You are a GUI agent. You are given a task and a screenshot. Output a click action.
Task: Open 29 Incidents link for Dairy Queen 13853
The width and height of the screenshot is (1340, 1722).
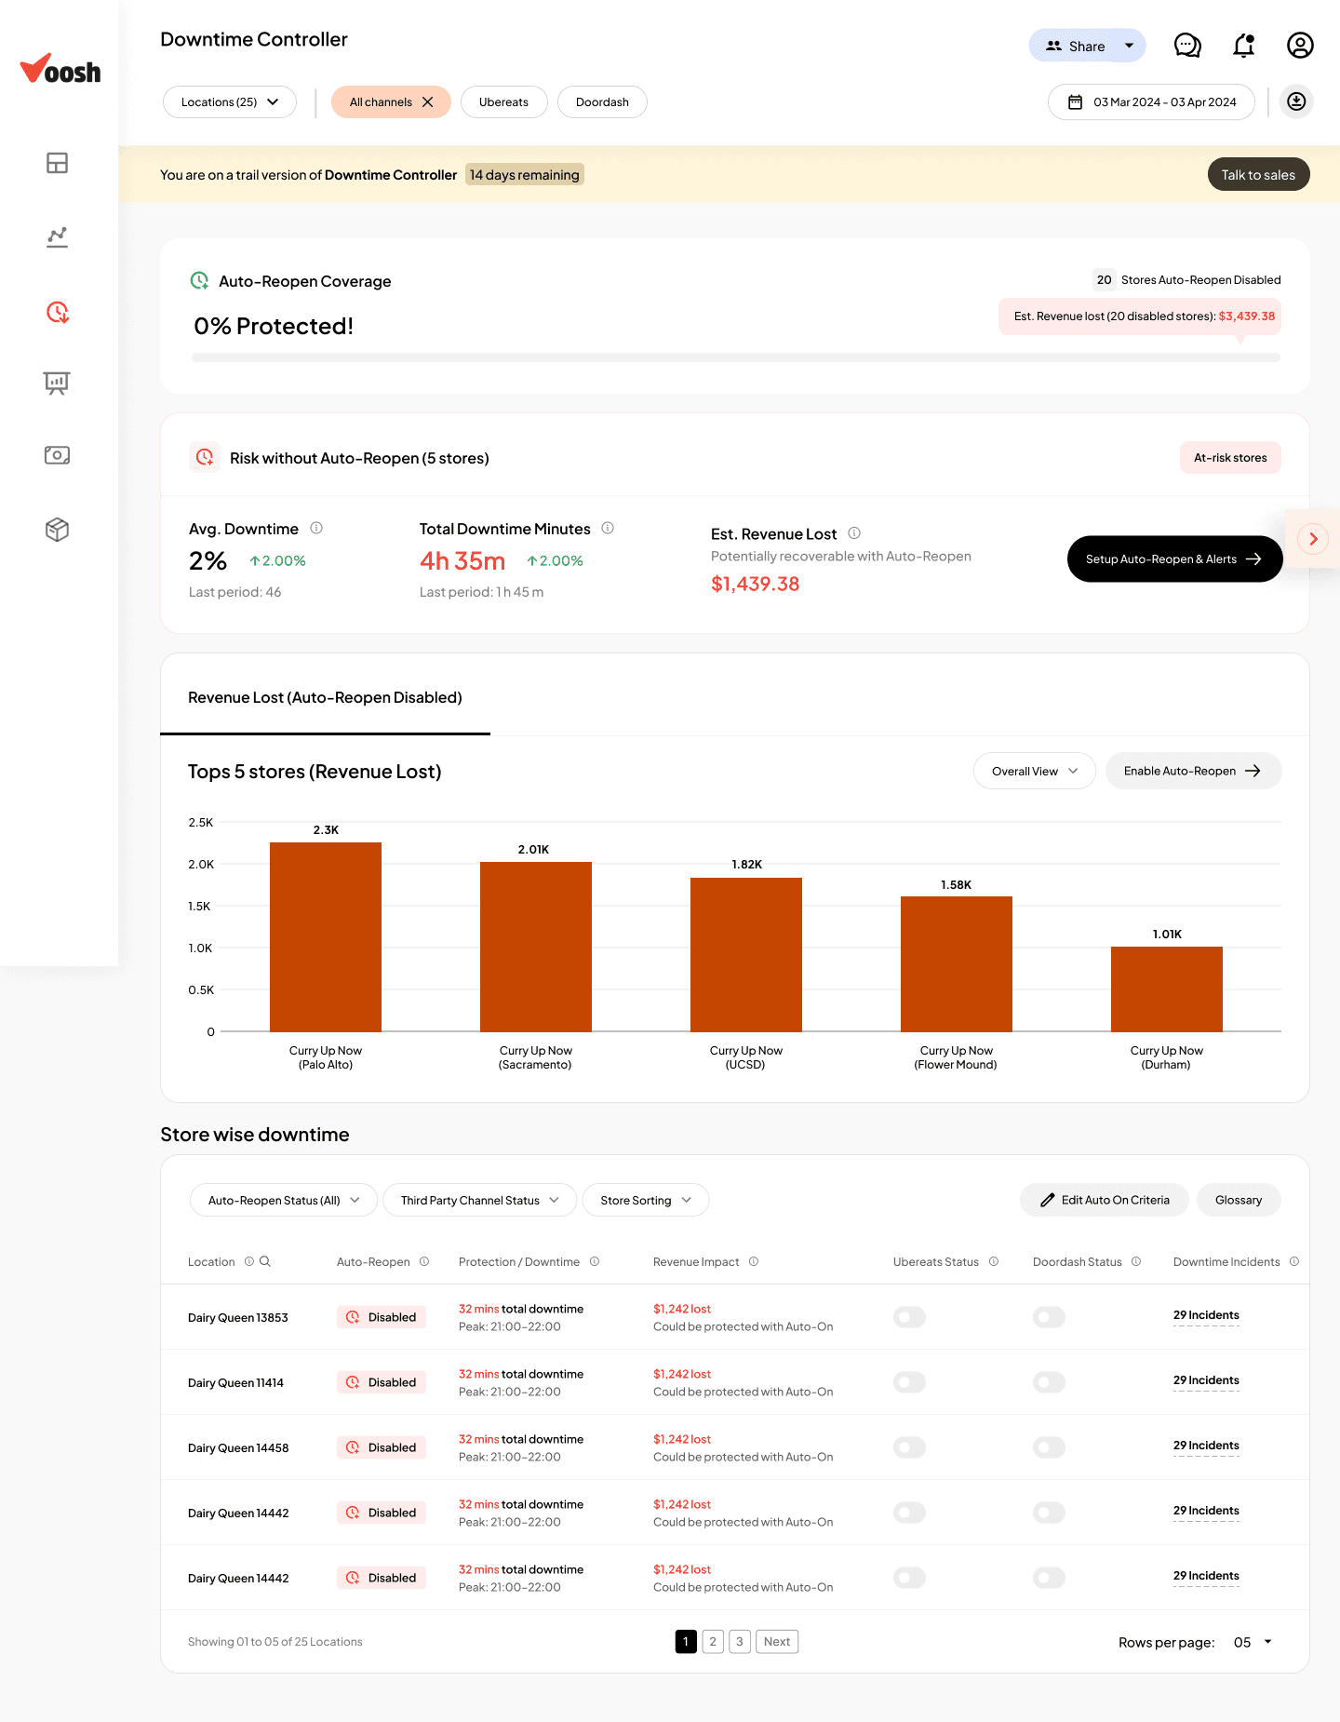pyautogui.click(x=1206, y=1315)
